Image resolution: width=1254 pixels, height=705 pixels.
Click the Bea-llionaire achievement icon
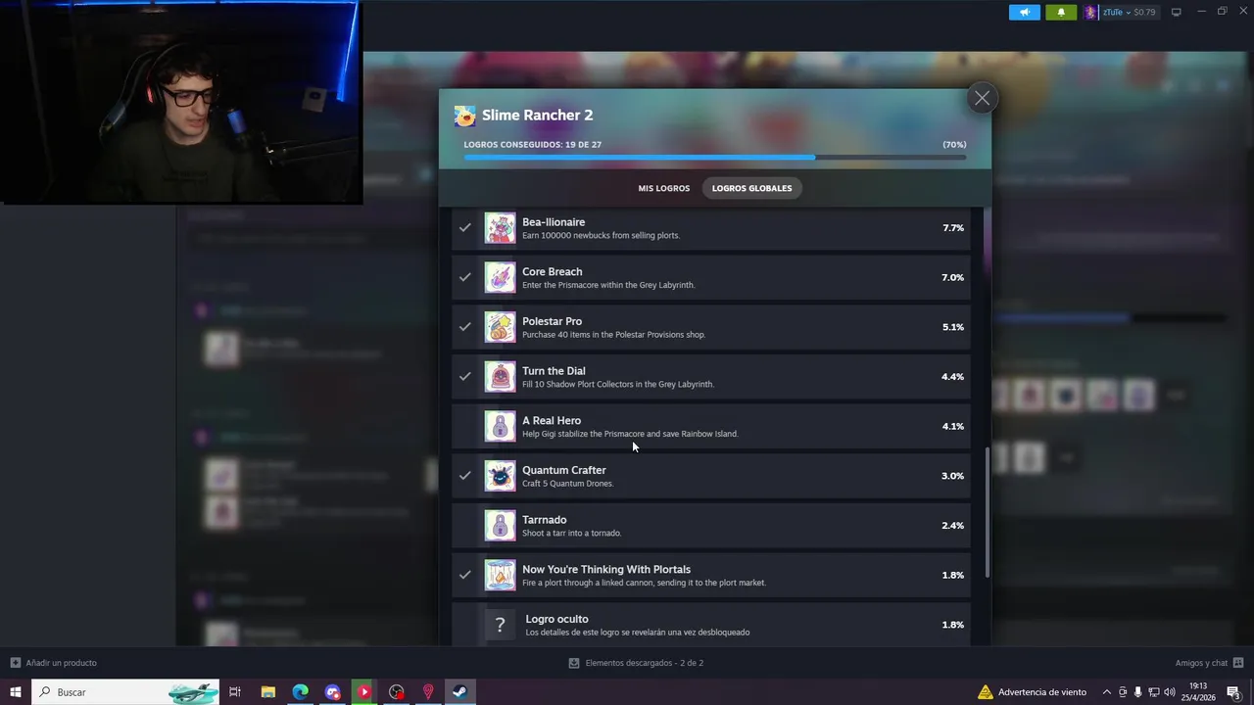(500, 228)
